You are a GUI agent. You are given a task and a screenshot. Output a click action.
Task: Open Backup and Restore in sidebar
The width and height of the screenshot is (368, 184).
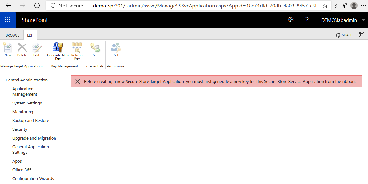31,121
